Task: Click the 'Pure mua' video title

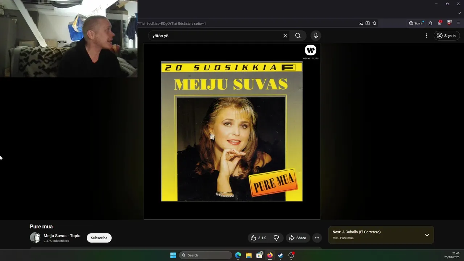Action: click(41, 227)
